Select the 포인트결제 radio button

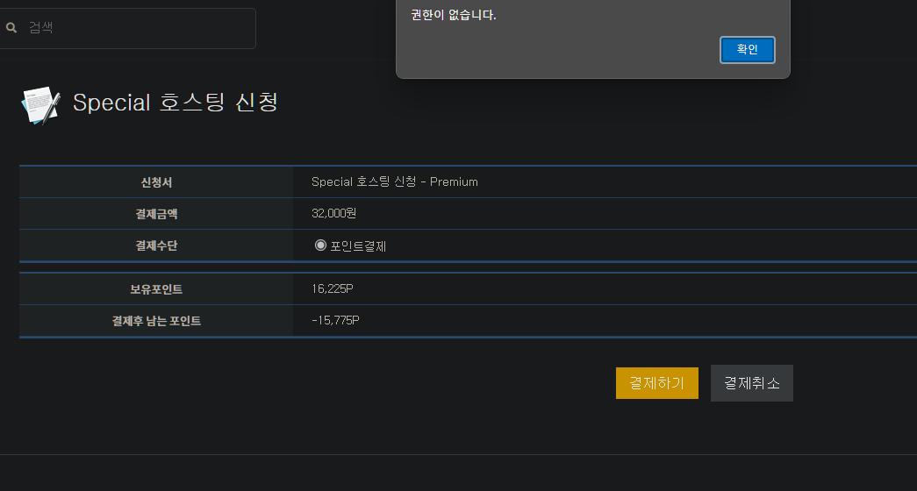coord(320,245)
